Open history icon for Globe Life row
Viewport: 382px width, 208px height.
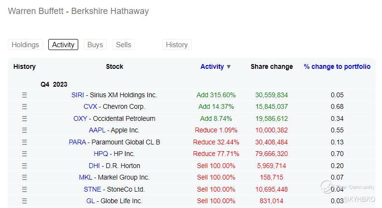(x=24, y=201)
